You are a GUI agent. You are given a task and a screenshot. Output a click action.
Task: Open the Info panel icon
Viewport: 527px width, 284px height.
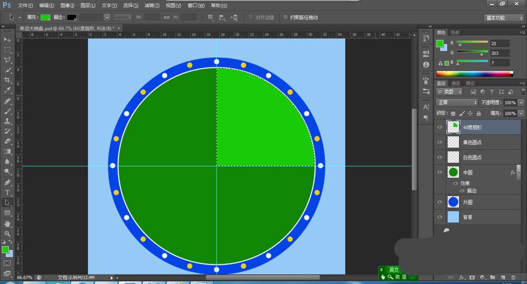tap(426, 64)
